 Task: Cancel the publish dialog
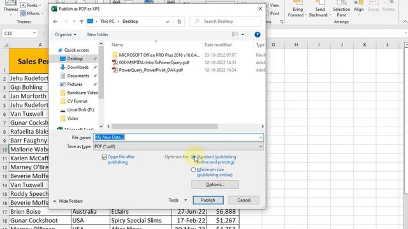(244, 200)
